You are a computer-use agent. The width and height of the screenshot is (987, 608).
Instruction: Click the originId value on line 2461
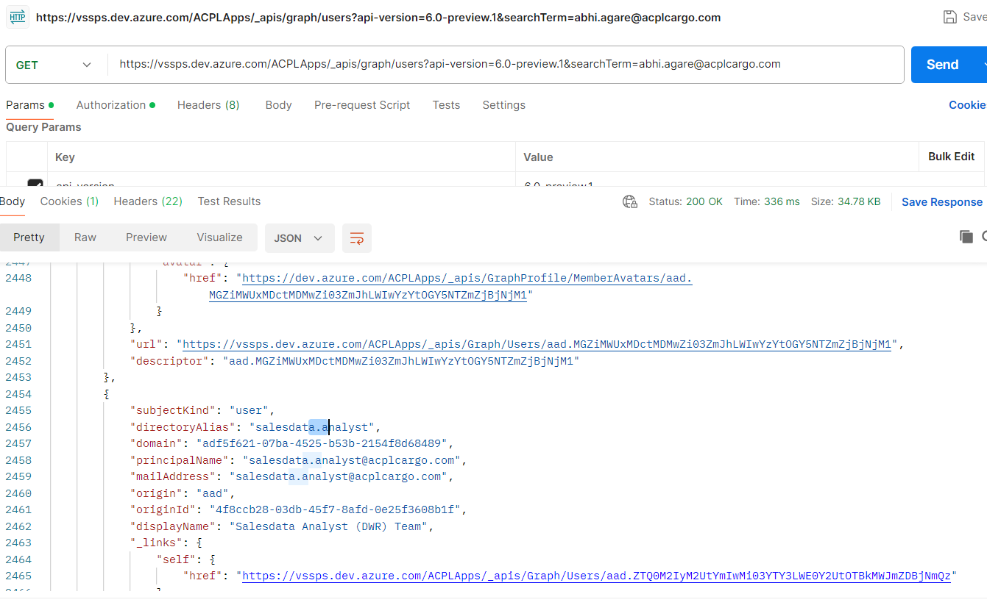click(x=334, y=509)
